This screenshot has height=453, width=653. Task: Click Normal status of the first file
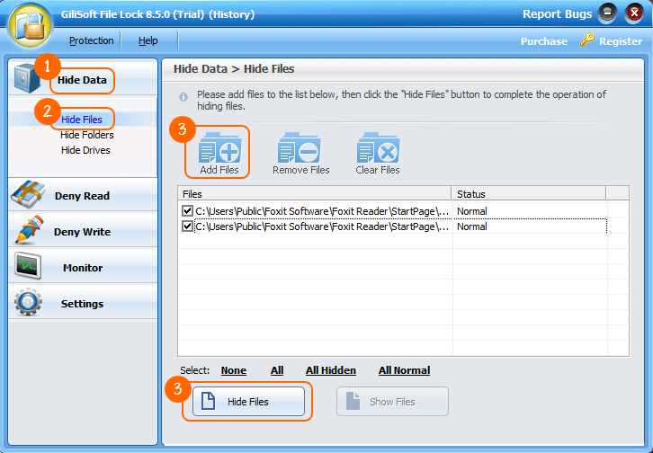pos(472,211)
